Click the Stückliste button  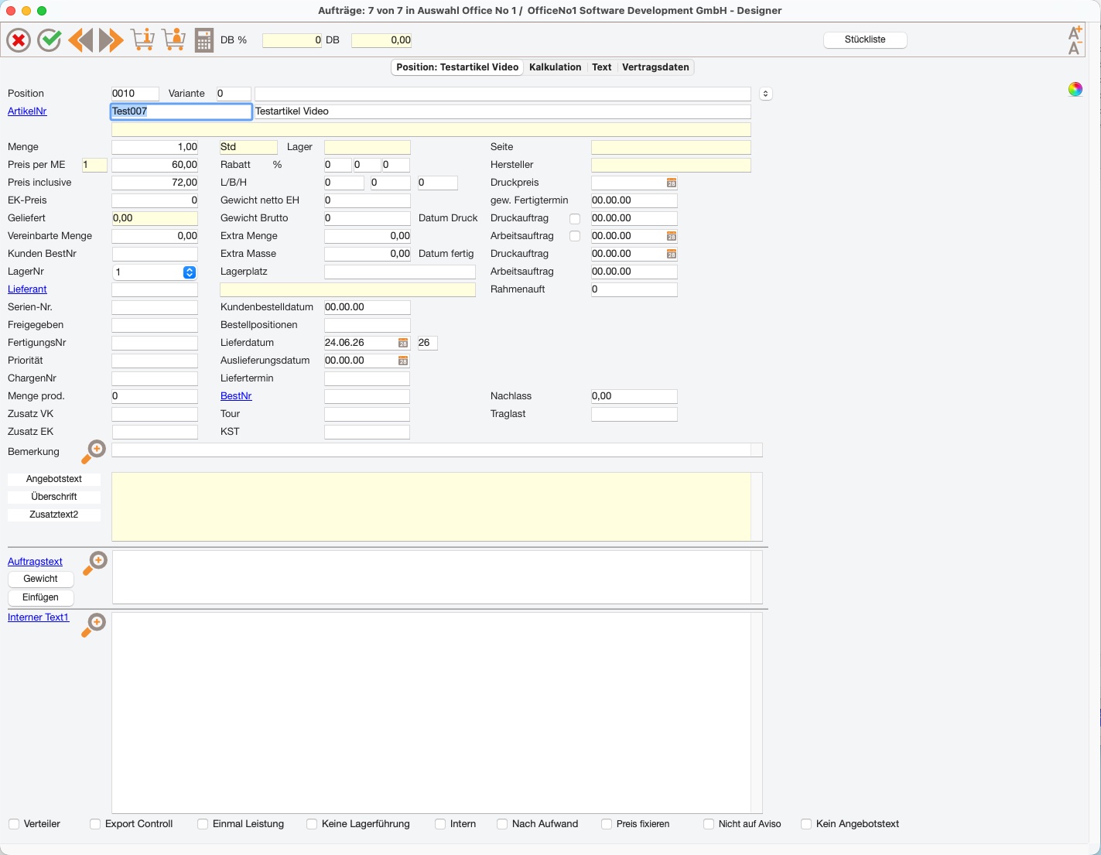(865, 39)
